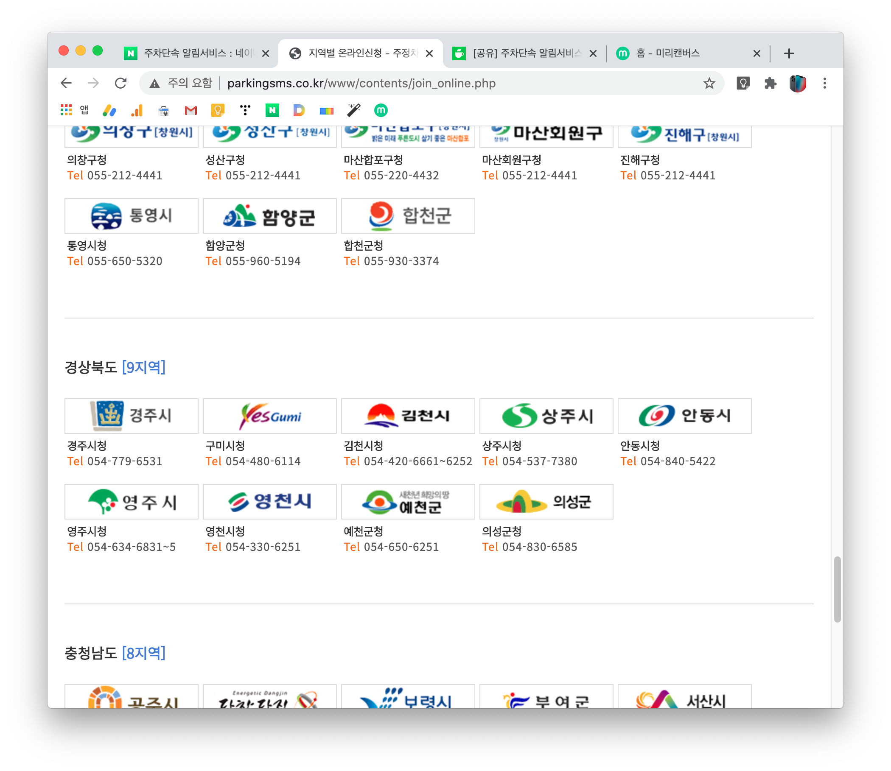Open the 의성군 logo banner
891x771 pixels.
pos(546,501)
